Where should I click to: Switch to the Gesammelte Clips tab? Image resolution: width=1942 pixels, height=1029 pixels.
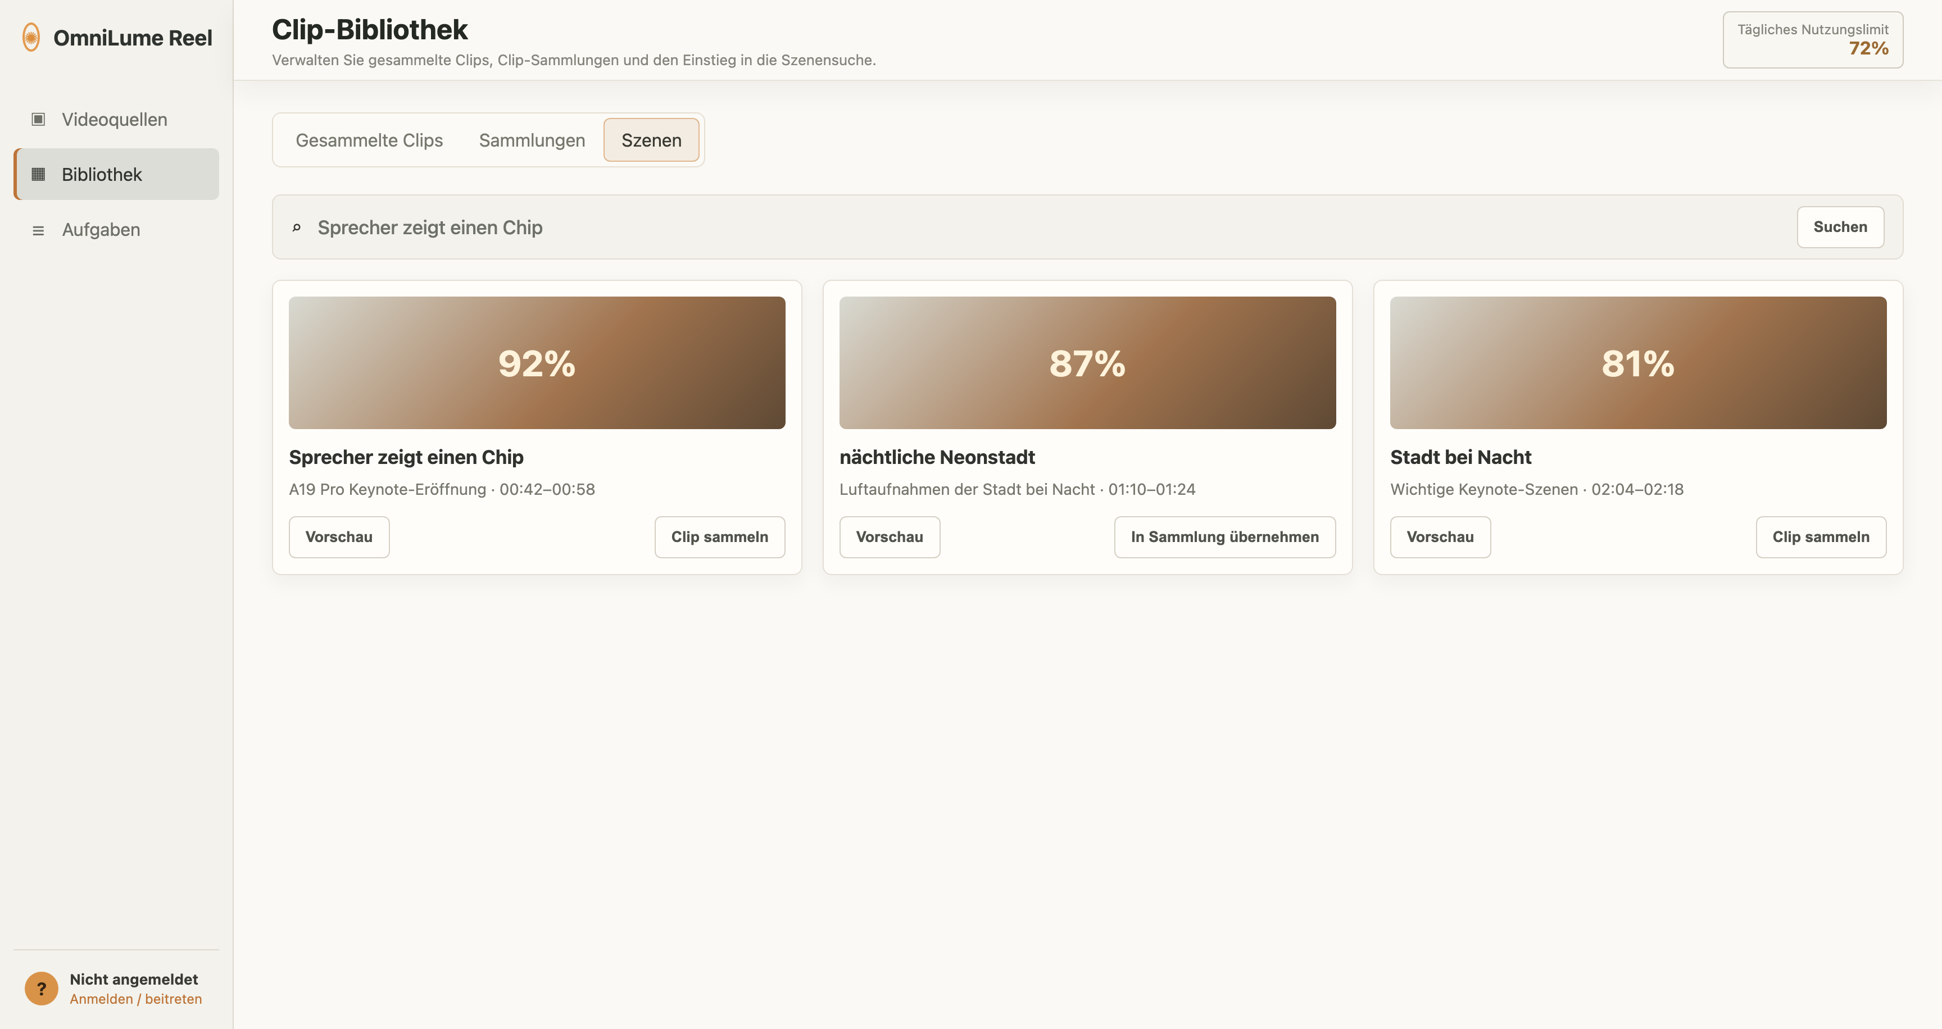[369, 140]
